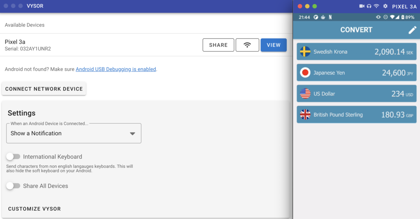Tap the Swedish flag icon

pyautogui.click(x=305, y=51)
